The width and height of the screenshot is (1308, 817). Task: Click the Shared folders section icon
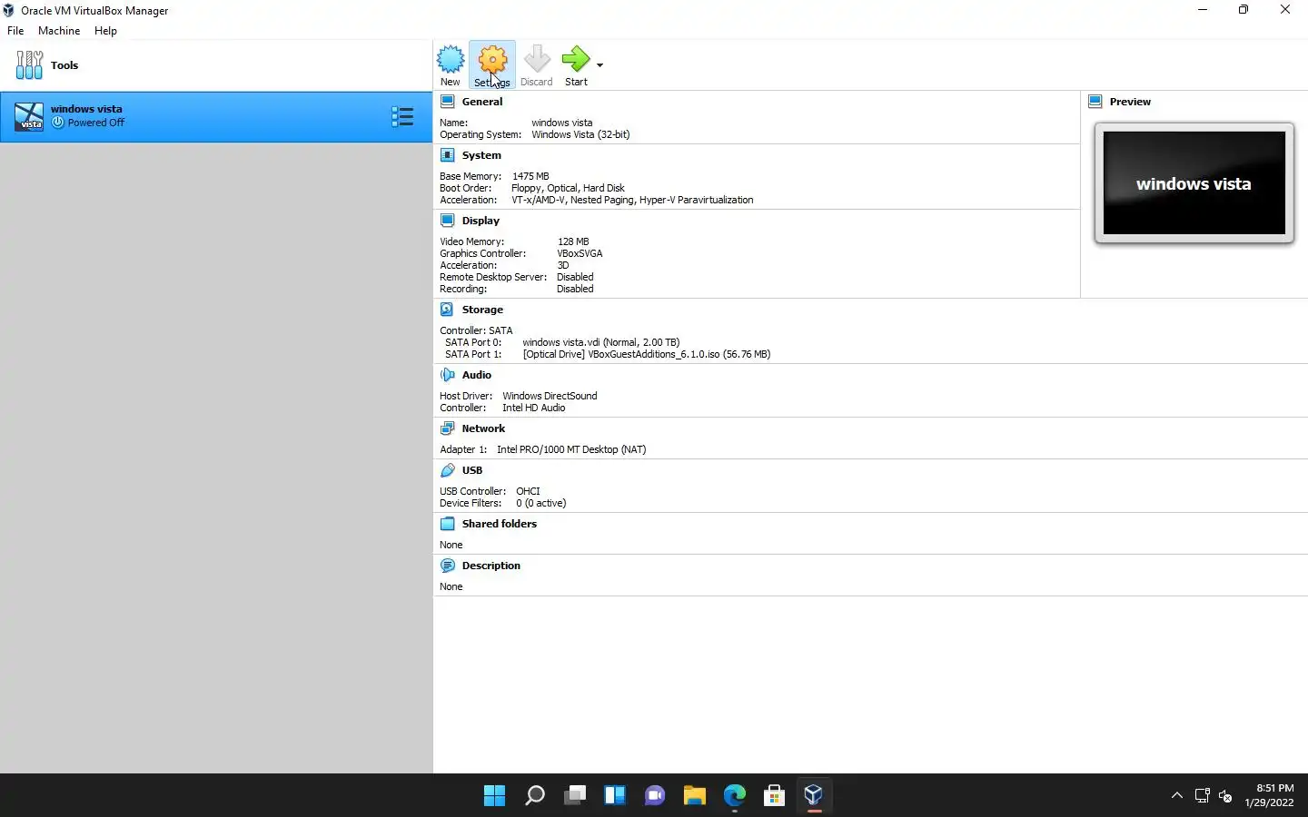447,524
